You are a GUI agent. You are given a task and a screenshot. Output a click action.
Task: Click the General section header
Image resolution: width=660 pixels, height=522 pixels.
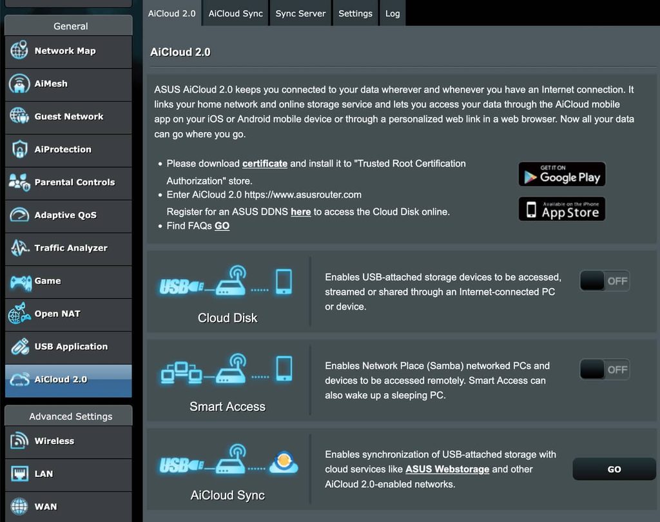68,26
